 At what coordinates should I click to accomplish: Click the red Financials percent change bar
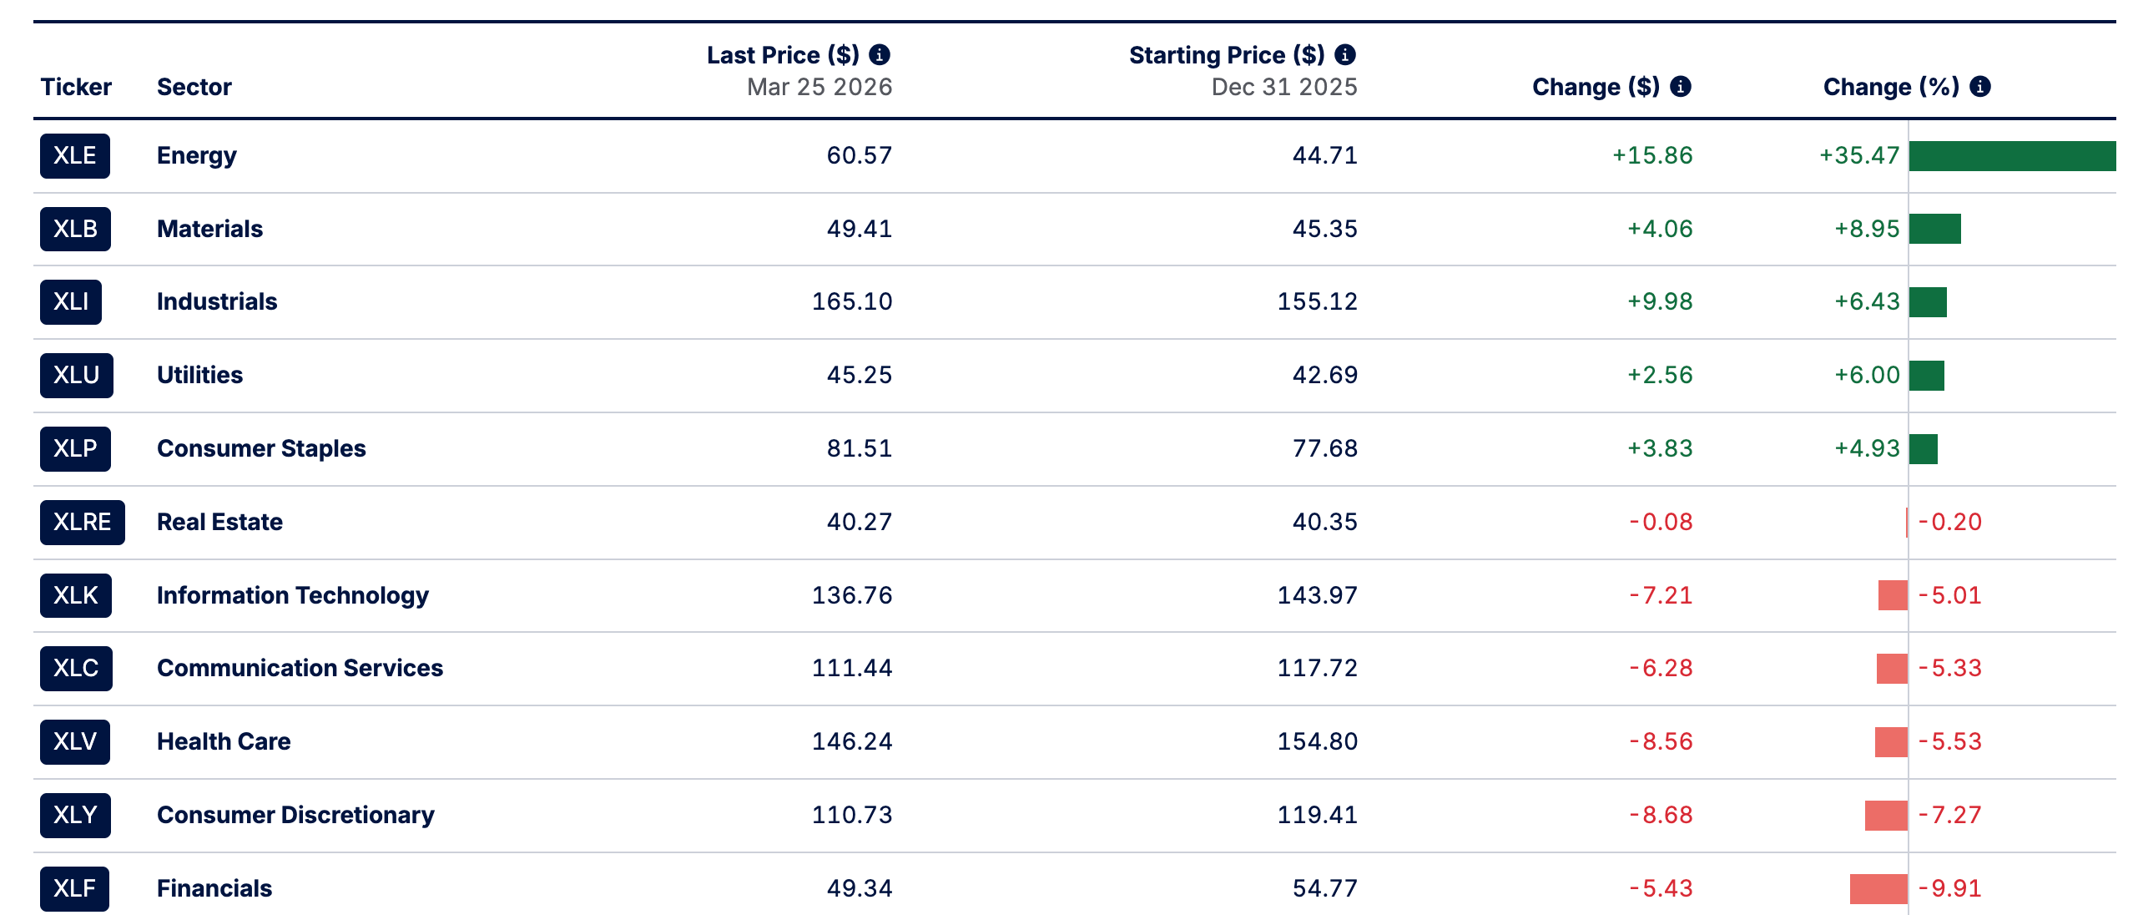(1878, 888)
